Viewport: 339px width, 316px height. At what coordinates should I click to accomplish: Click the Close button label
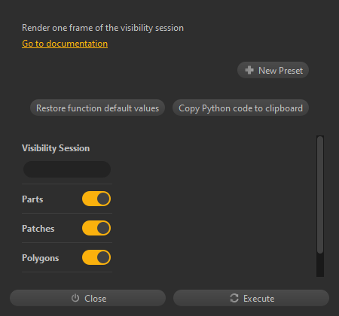(x=96, y=299)
